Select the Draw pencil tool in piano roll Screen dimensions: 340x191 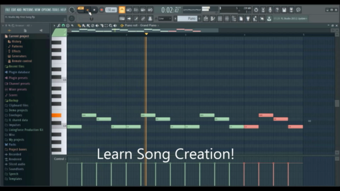[79, 25]
